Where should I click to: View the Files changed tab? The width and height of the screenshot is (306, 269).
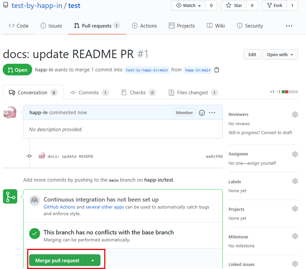(x=193, y=93)
